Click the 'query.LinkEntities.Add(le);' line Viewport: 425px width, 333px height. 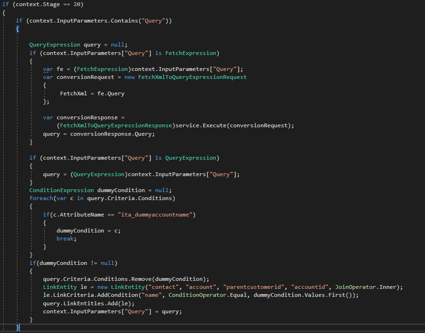click(x=89, y=303)
